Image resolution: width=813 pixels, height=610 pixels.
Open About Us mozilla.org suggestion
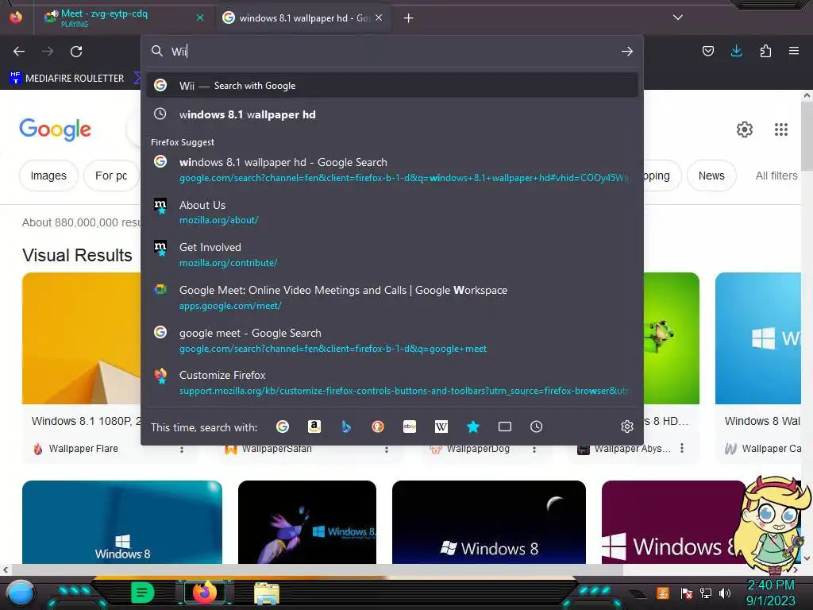pyautogui.click(x=392, y=212)
